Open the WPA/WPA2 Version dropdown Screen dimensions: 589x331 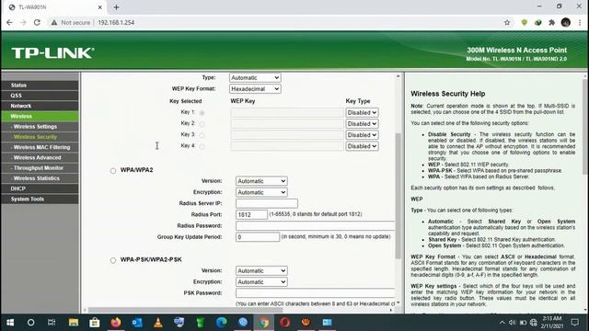[x=261, y=181]
